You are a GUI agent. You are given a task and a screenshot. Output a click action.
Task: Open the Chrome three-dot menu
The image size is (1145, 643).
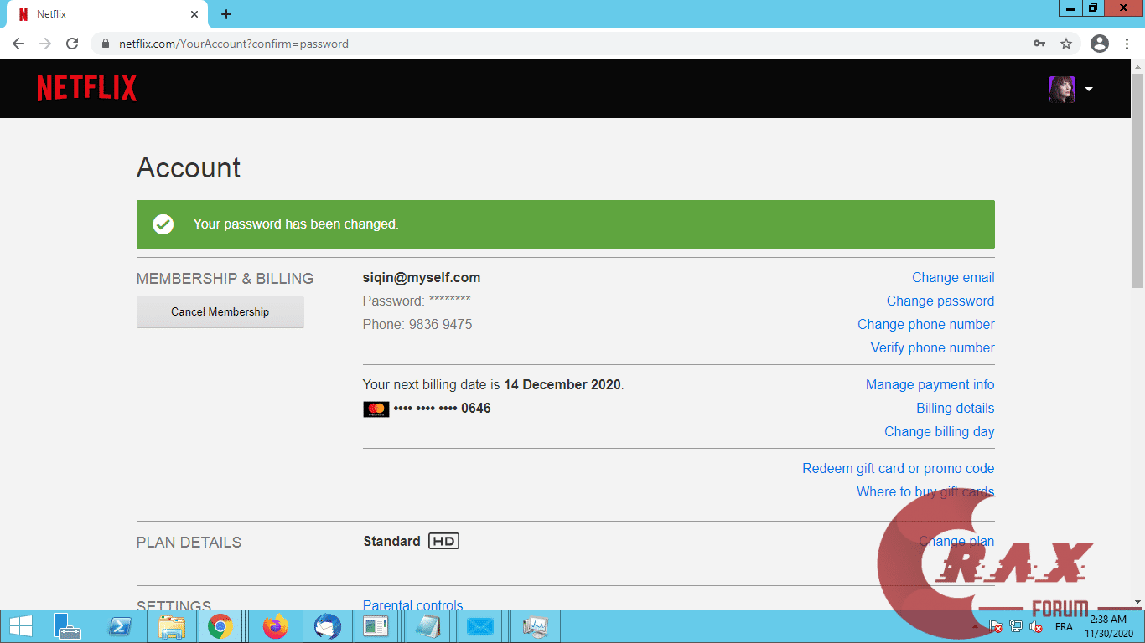point(1127,44)
